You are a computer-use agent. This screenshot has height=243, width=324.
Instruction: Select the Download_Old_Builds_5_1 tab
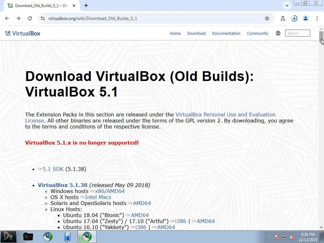(41, 6)
